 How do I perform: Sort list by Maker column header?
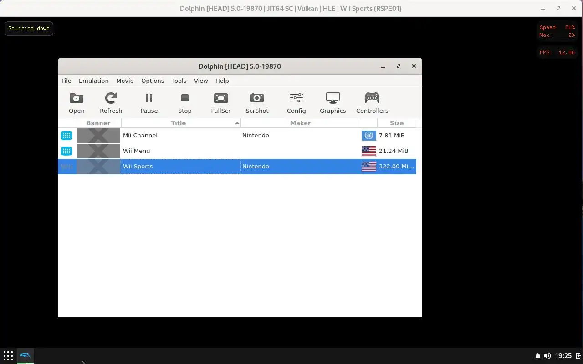pos(300,123)
